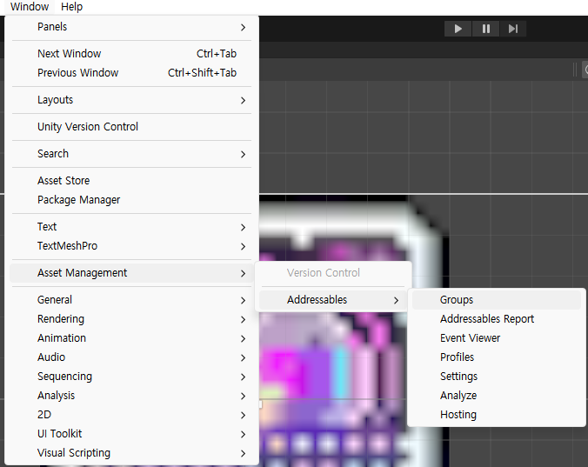This screenshot has height=467, width=588.
Task: Open the Package Manager window
Action: 131,200
